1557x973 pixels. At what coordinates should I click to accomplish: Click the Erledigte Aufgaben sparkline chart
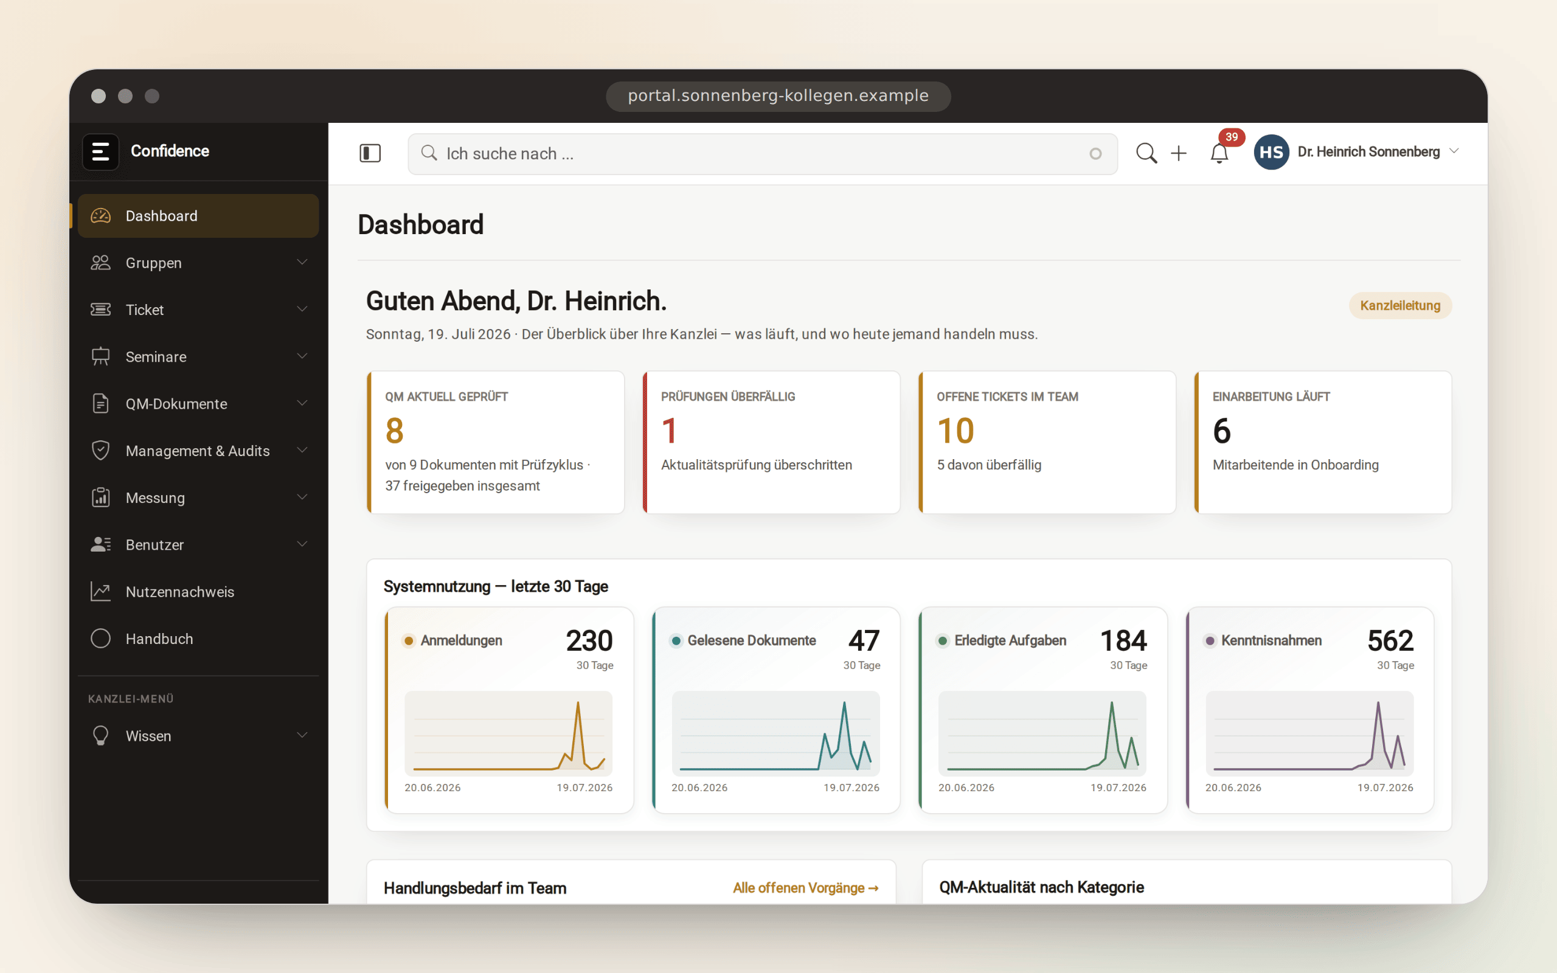click(x=1042, y=733)
